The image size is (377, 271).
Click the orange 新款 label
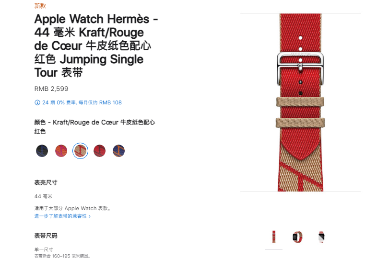[40, 6]
